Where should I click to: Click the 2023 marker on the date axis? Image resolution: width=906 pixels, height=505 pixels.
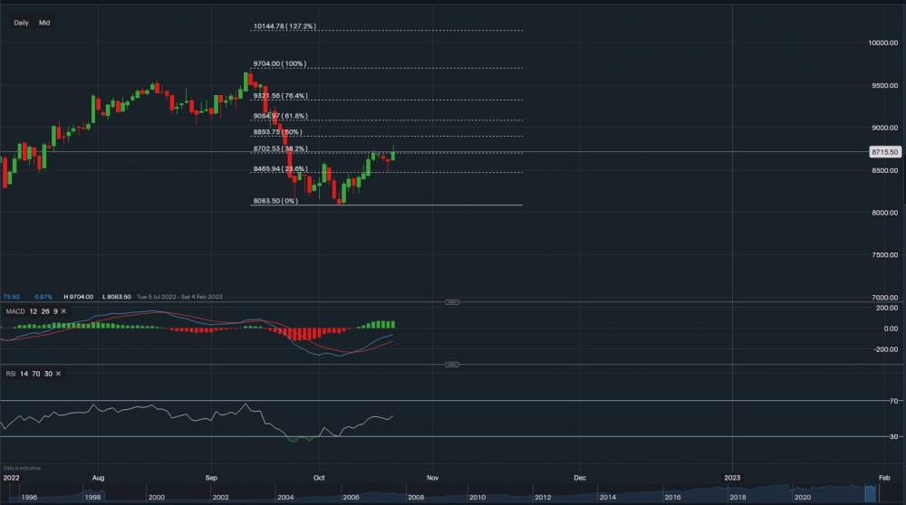click(x=732, y=476)
